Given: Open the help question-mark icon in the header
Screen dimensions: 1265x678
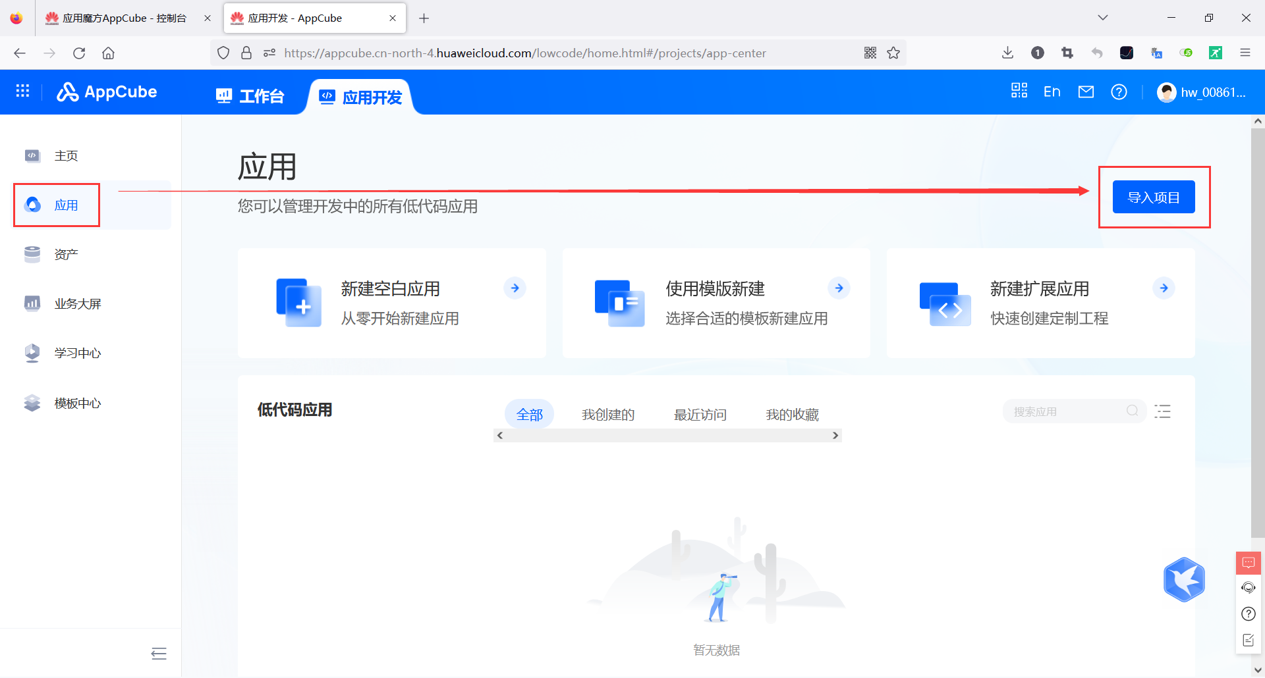Looking at the screenshot, I should click(x=1119, y=92).
